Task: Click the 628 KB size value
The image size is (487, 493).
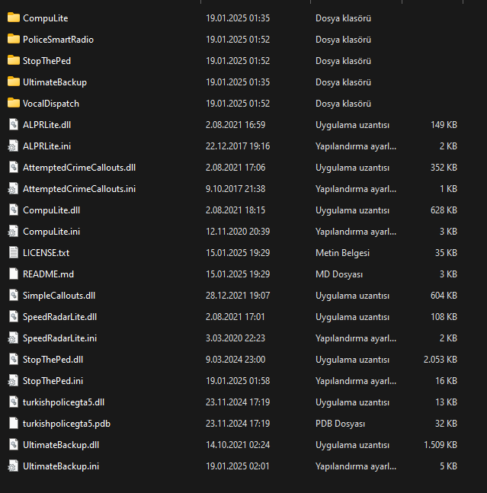Action: click(444, 210)
